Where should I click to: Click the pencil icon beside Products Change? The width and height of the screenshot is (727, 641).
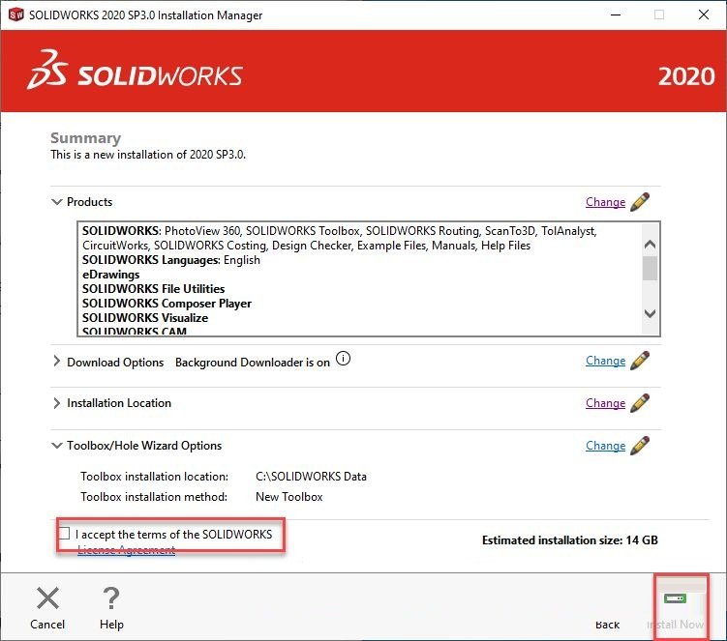pos(640,202)
